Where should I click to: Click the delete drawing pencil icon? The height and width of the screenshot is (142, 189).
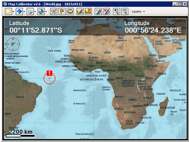106,11
